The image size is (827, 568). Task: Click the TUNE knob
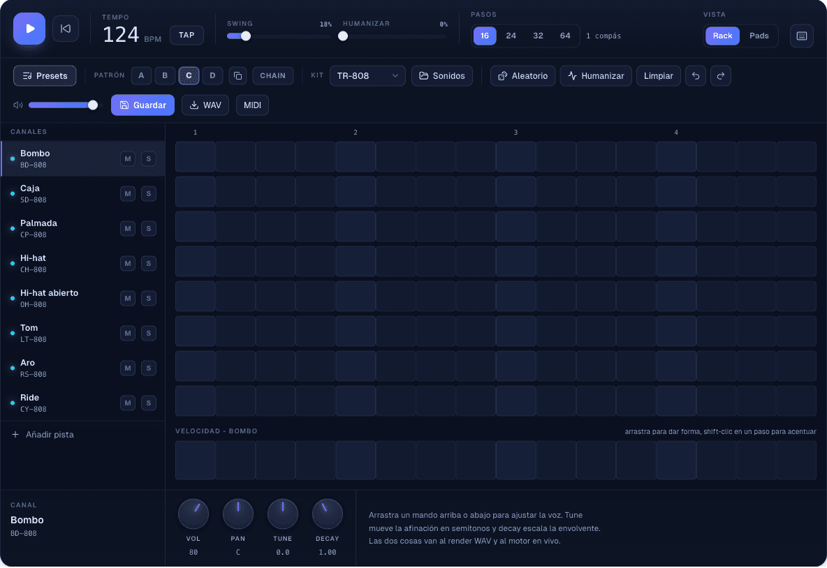coord(283,514)
